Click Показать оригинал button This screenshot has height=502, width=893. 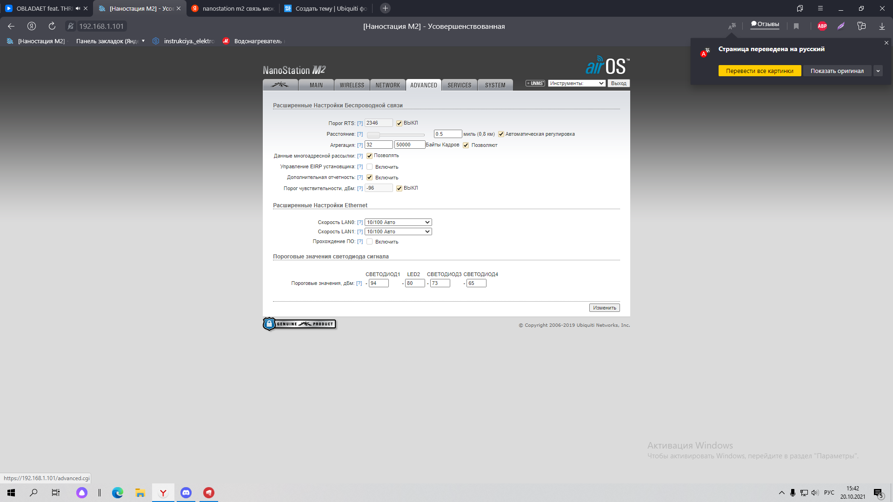837,71
